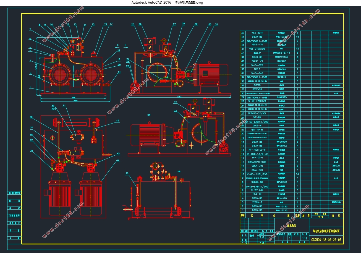Select the quantity 15 in row 41
This screenshot has width=361, height=253.
(297, 49)
